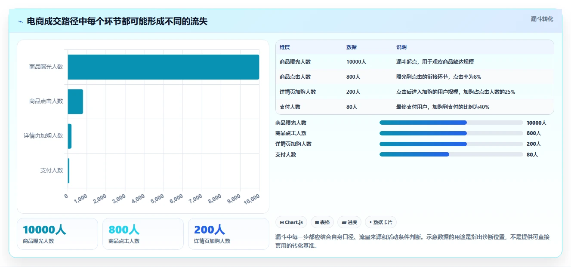Click the page title 电商成交路径

[117, 21]
